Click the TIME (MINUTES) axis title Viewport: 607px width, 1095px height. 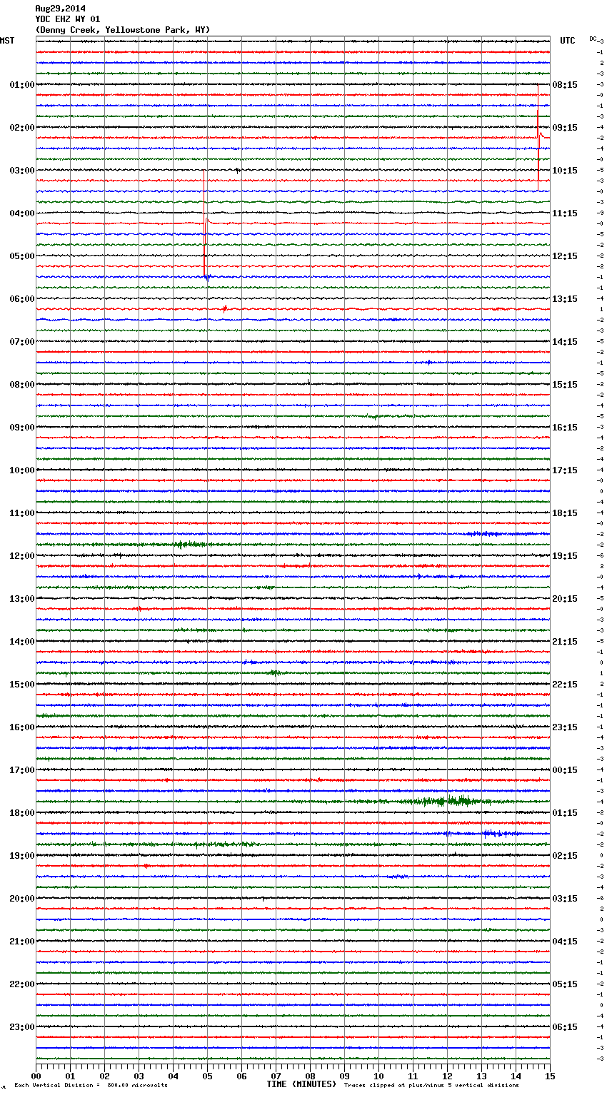pyautogui.click(x=301, y=1084)
